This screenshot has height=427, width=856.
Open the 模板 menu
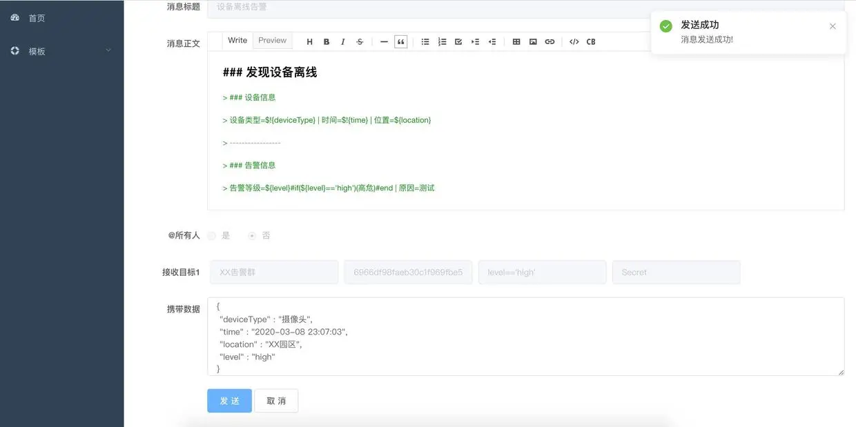[x=61, y=51]
